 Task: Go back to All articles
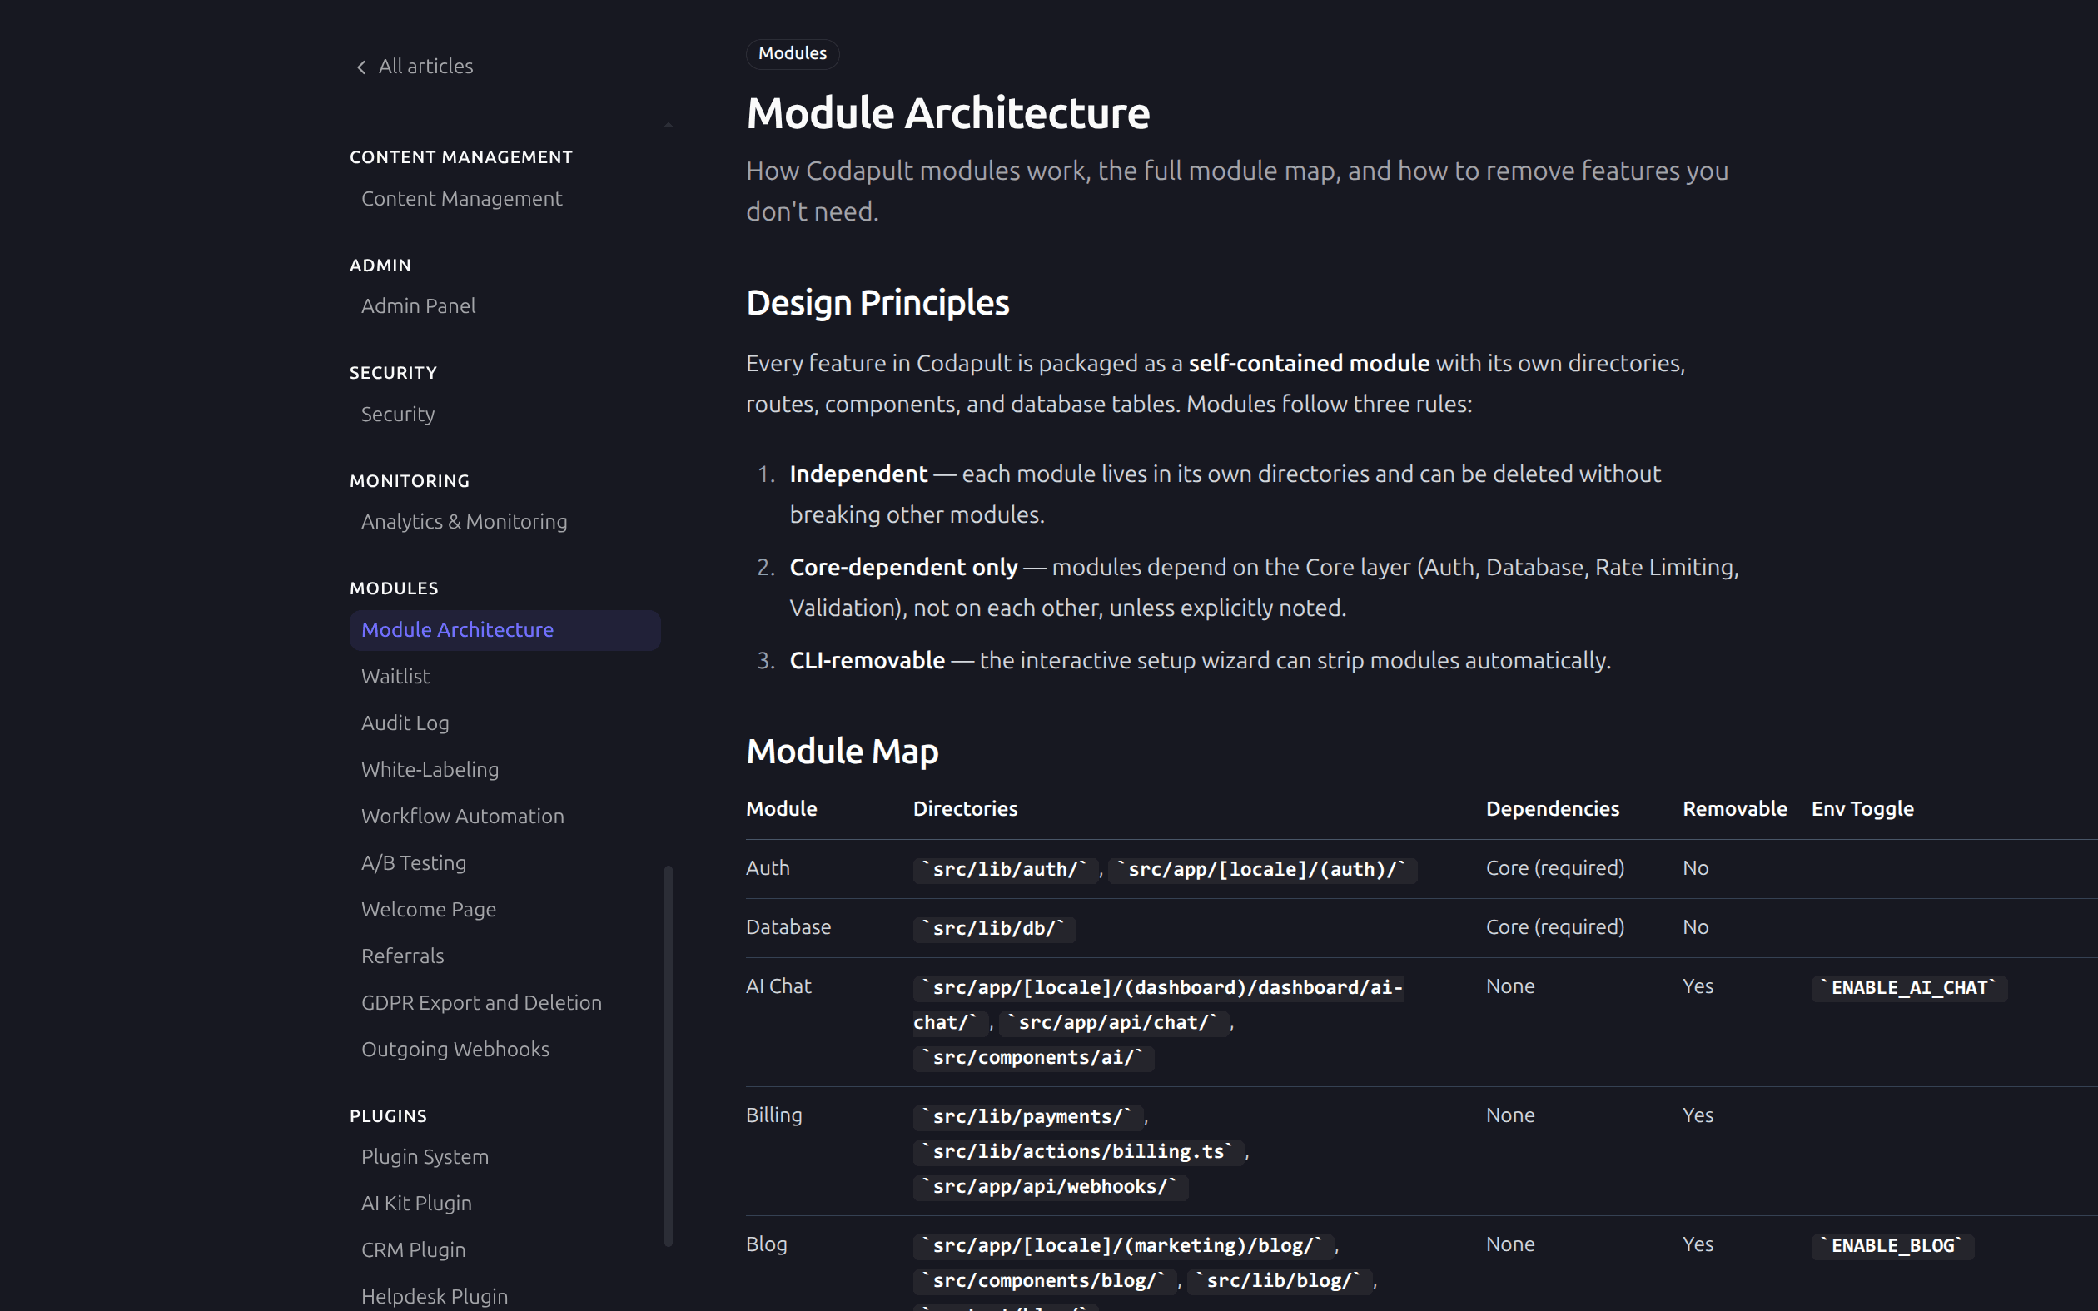425,67
